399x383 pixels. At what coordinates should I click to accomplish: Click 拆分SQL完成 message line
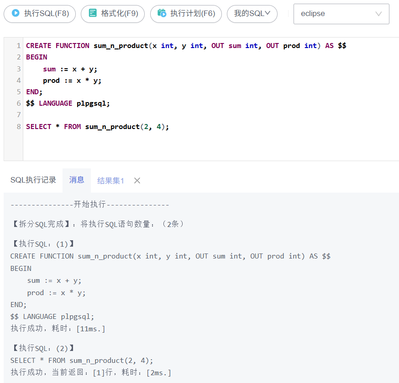[x=97, y=224]
